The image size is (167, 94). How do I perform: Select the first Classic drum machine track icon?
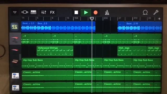[x=15, y=76]
